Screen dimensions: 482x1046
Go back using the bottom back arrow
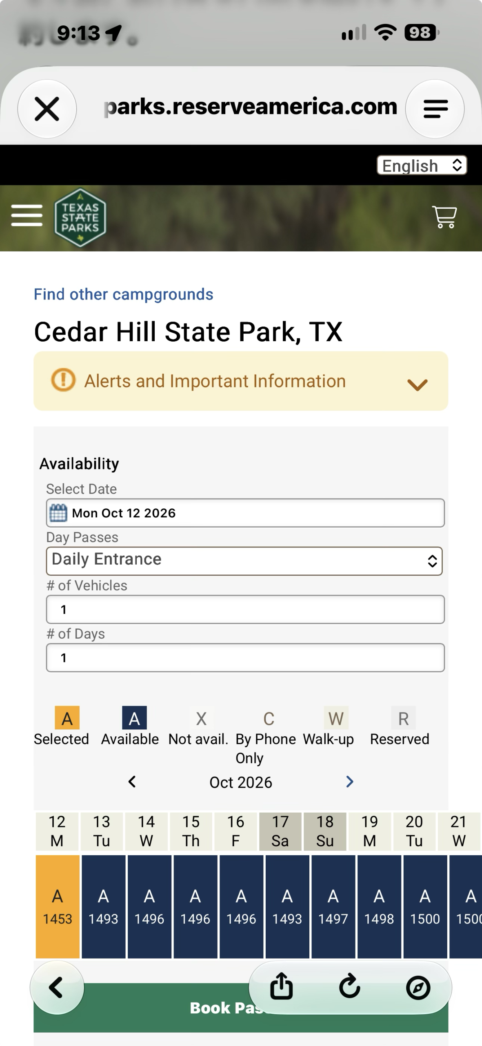point(57,987)
